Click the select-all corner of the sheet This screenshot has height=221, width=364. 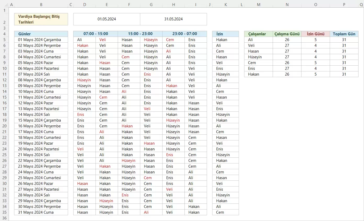point(4,5)
